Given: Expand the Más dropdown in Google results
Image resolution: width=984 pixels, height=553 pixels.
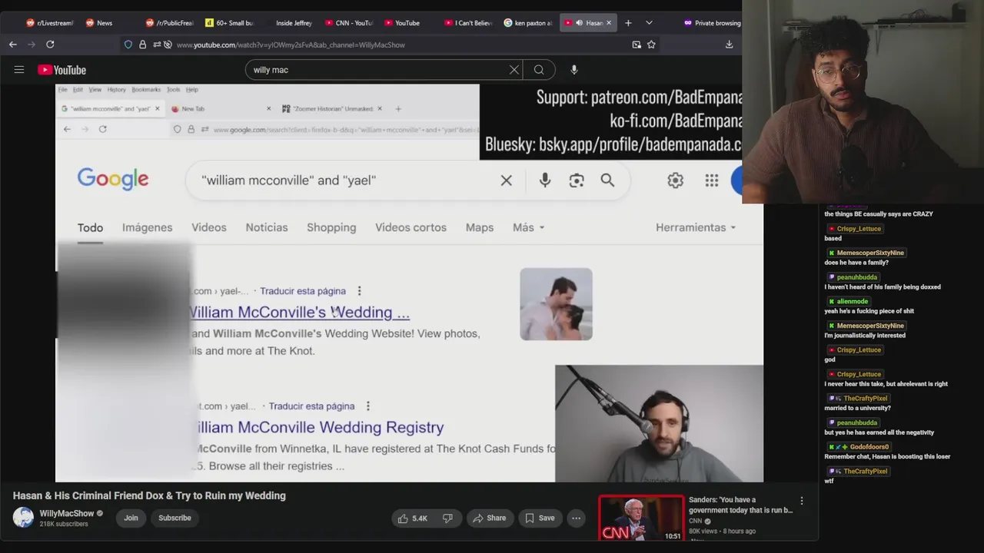Looking at the screenshot, I should tap(529, 227).
